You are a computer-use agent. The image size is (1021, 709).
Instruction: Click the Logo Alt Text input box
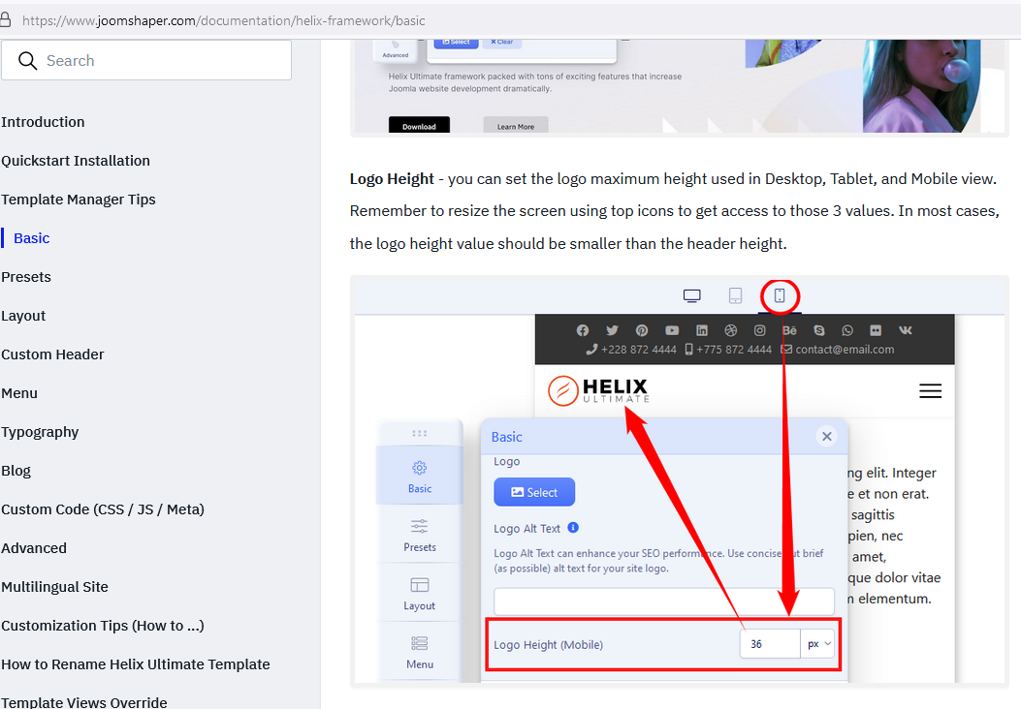663,601
